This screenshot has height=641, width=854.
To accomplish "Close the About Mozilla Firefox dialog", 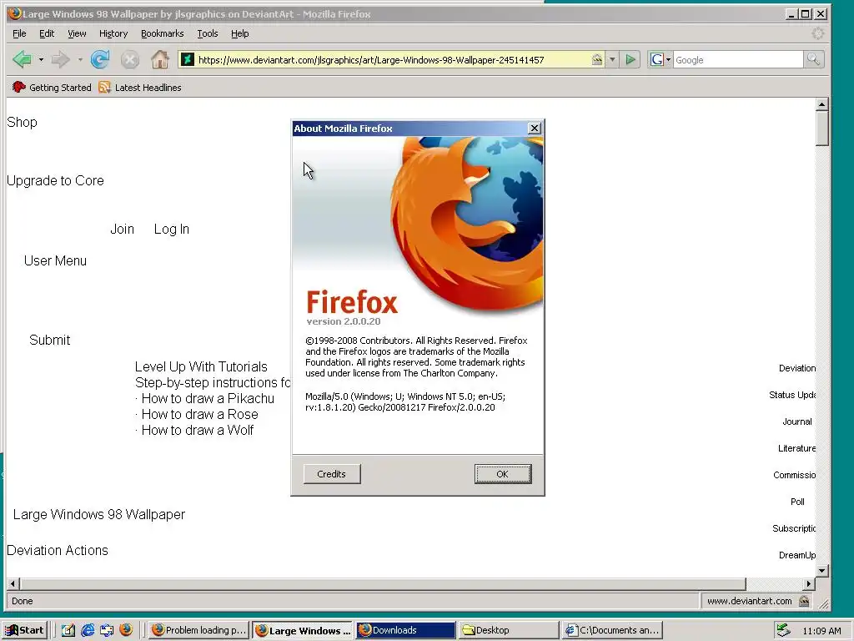I will coord(535,128).
